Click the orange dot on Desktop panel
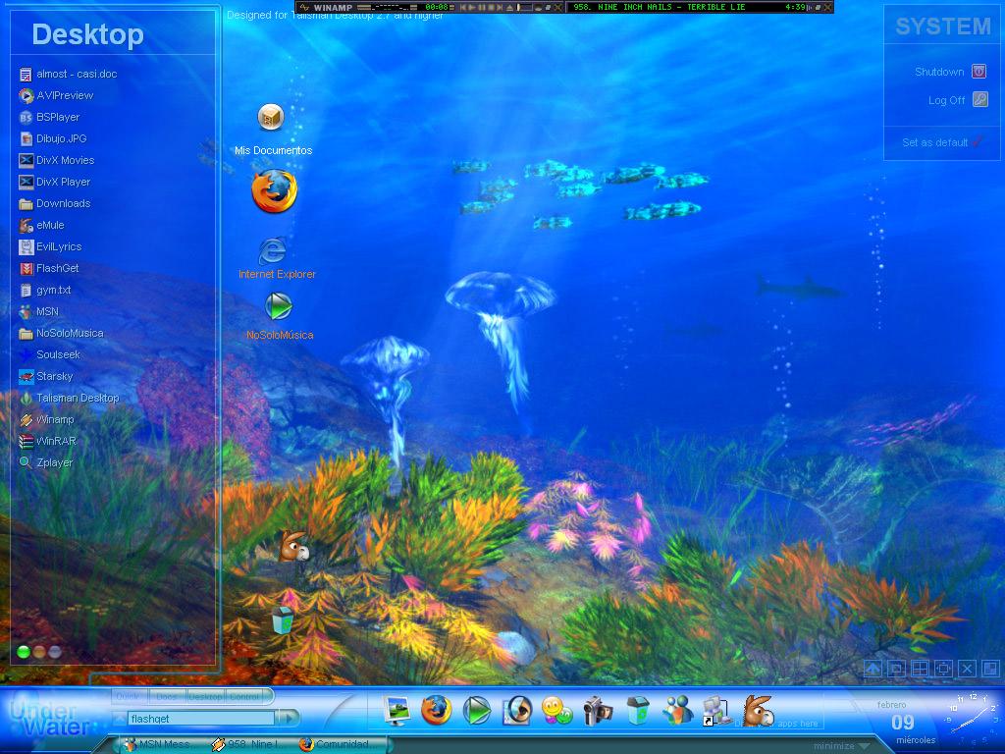The image size is (1005, 754). pos(39,652)
